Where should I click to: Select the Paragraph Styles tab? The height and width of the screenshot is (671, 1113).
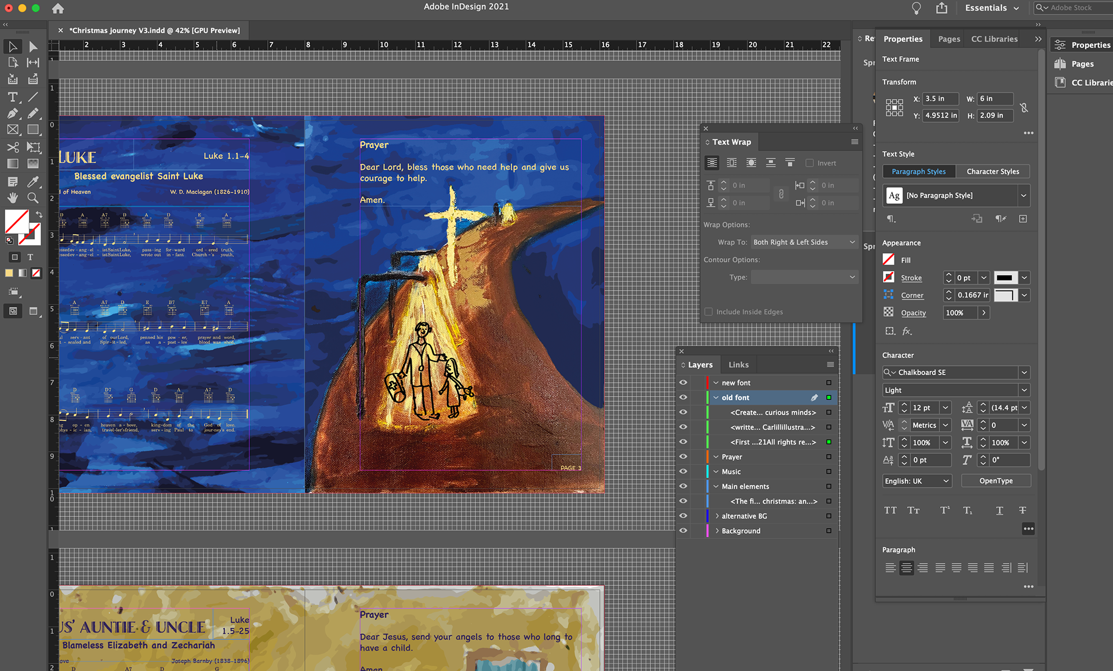[x=919, y=171]
